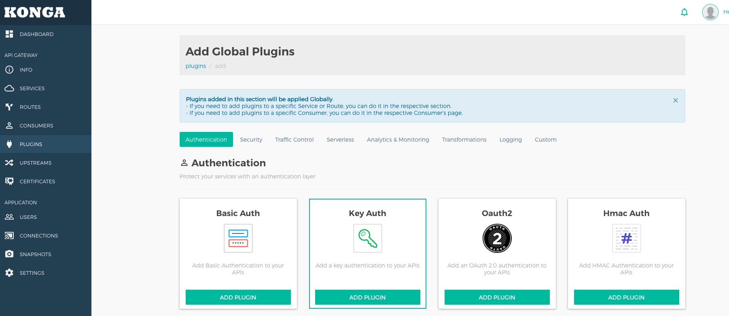Click the Routes fork icon
729x316 pixels.
[9, 107]
